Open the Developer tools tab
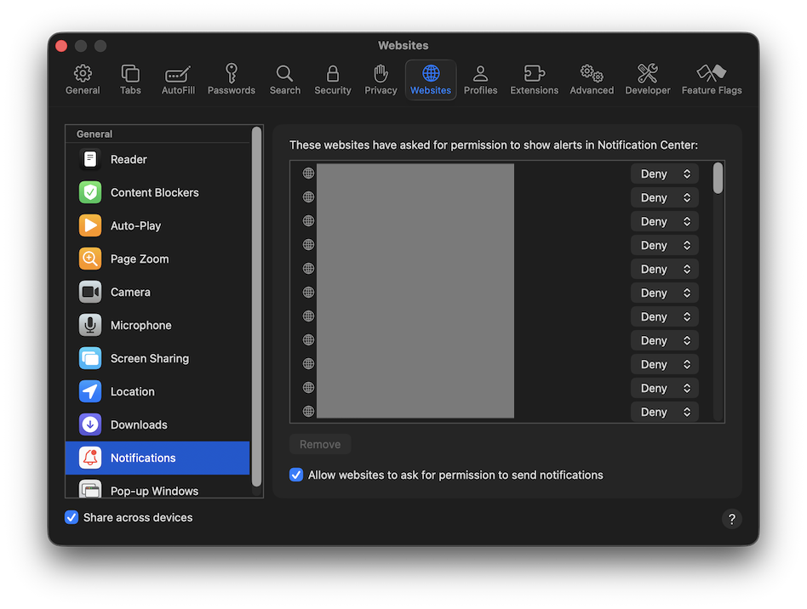Screen dimensions: 807x609 tap(648, 80)
